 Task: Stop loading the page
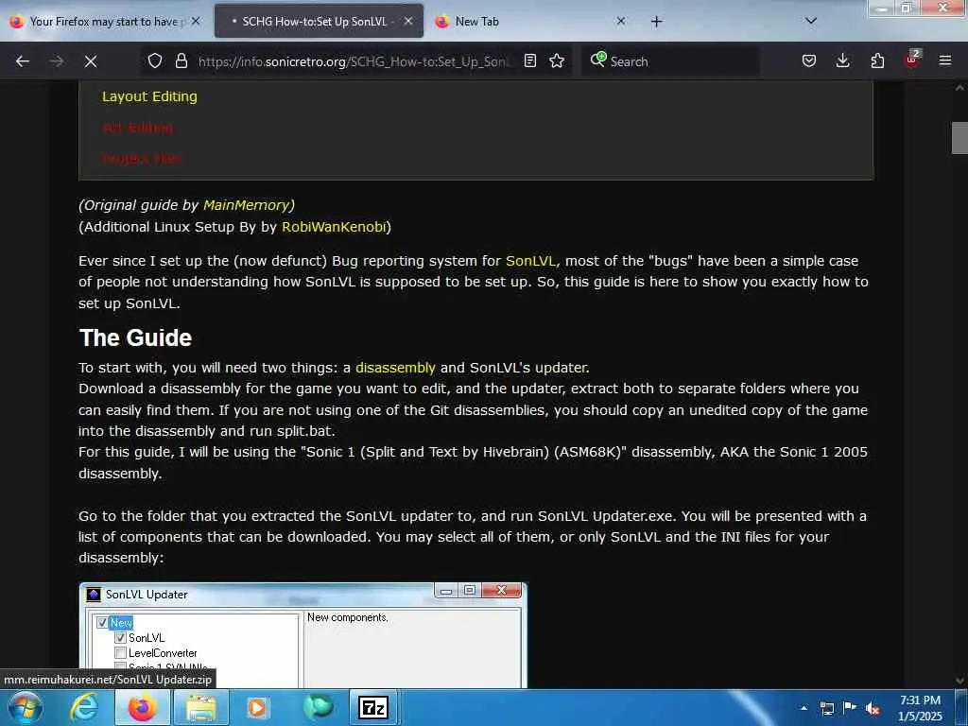pos(91,61)
